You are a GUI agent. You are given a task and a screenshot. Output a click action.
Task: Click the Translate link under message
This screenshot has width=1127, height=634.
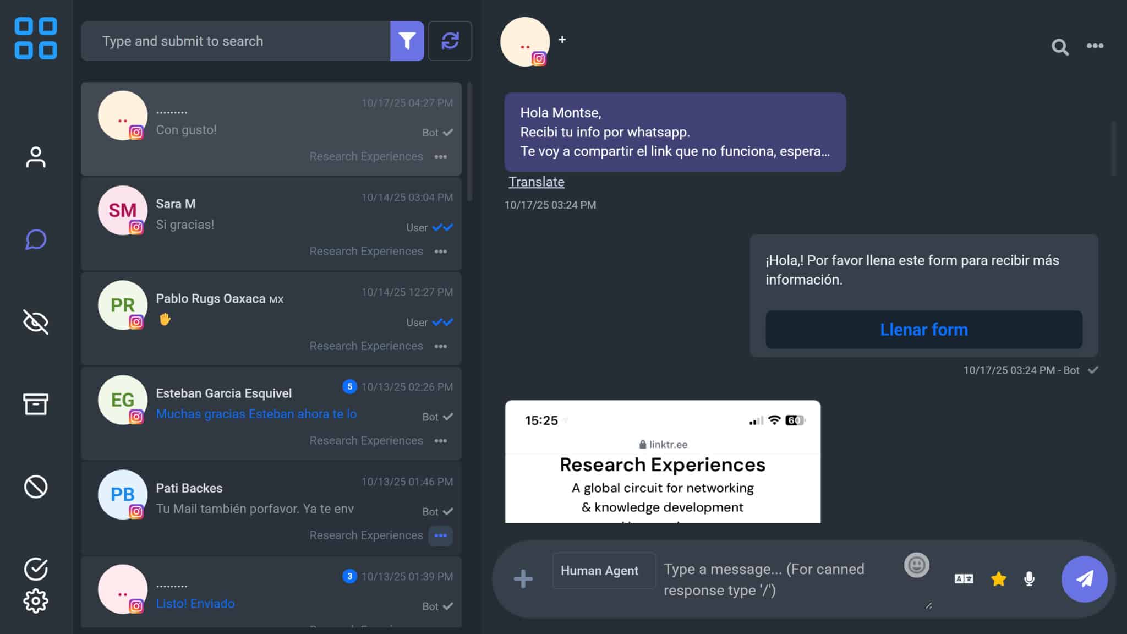point(536,182)
